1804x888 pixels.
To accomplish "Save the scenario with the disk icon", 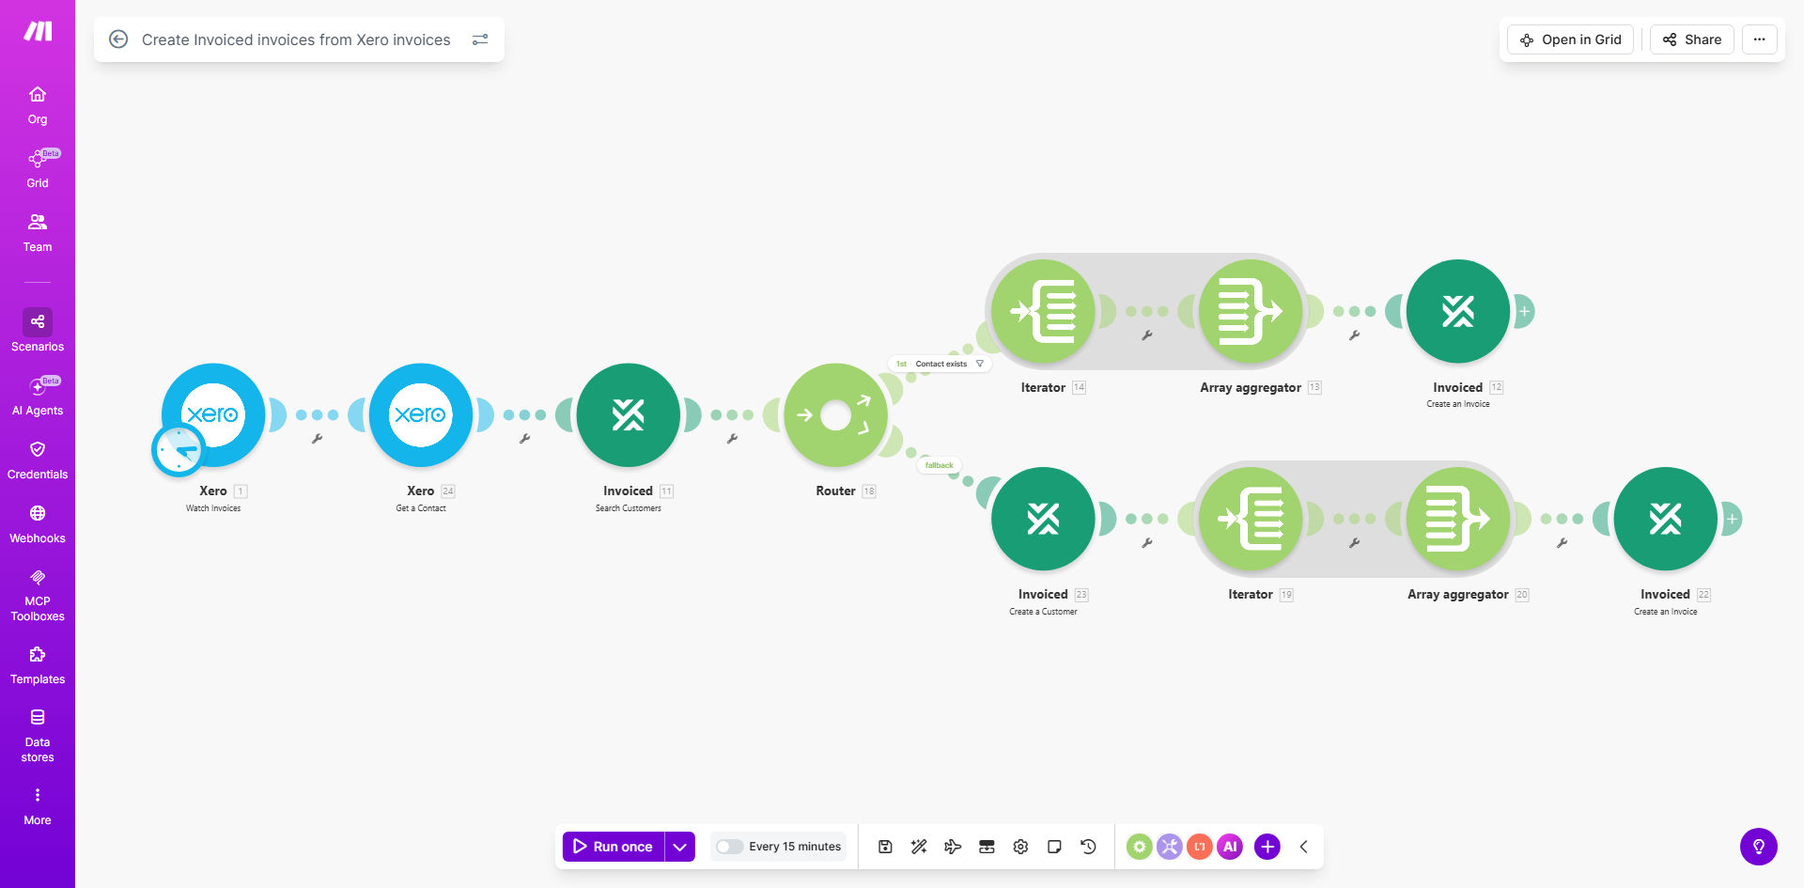I will (885, 847).
